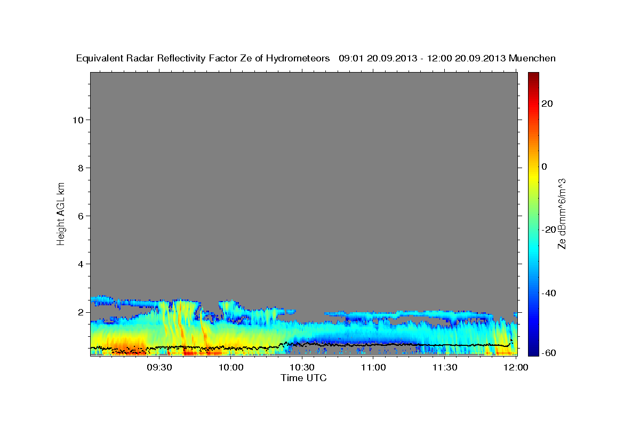Click the yellow zone of the colorbar
Viewport: 640px width, 427px height.
click(x=533, y=176)
